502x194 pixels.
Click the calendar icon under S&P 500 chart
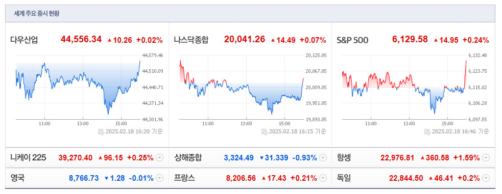coord(427,131)
